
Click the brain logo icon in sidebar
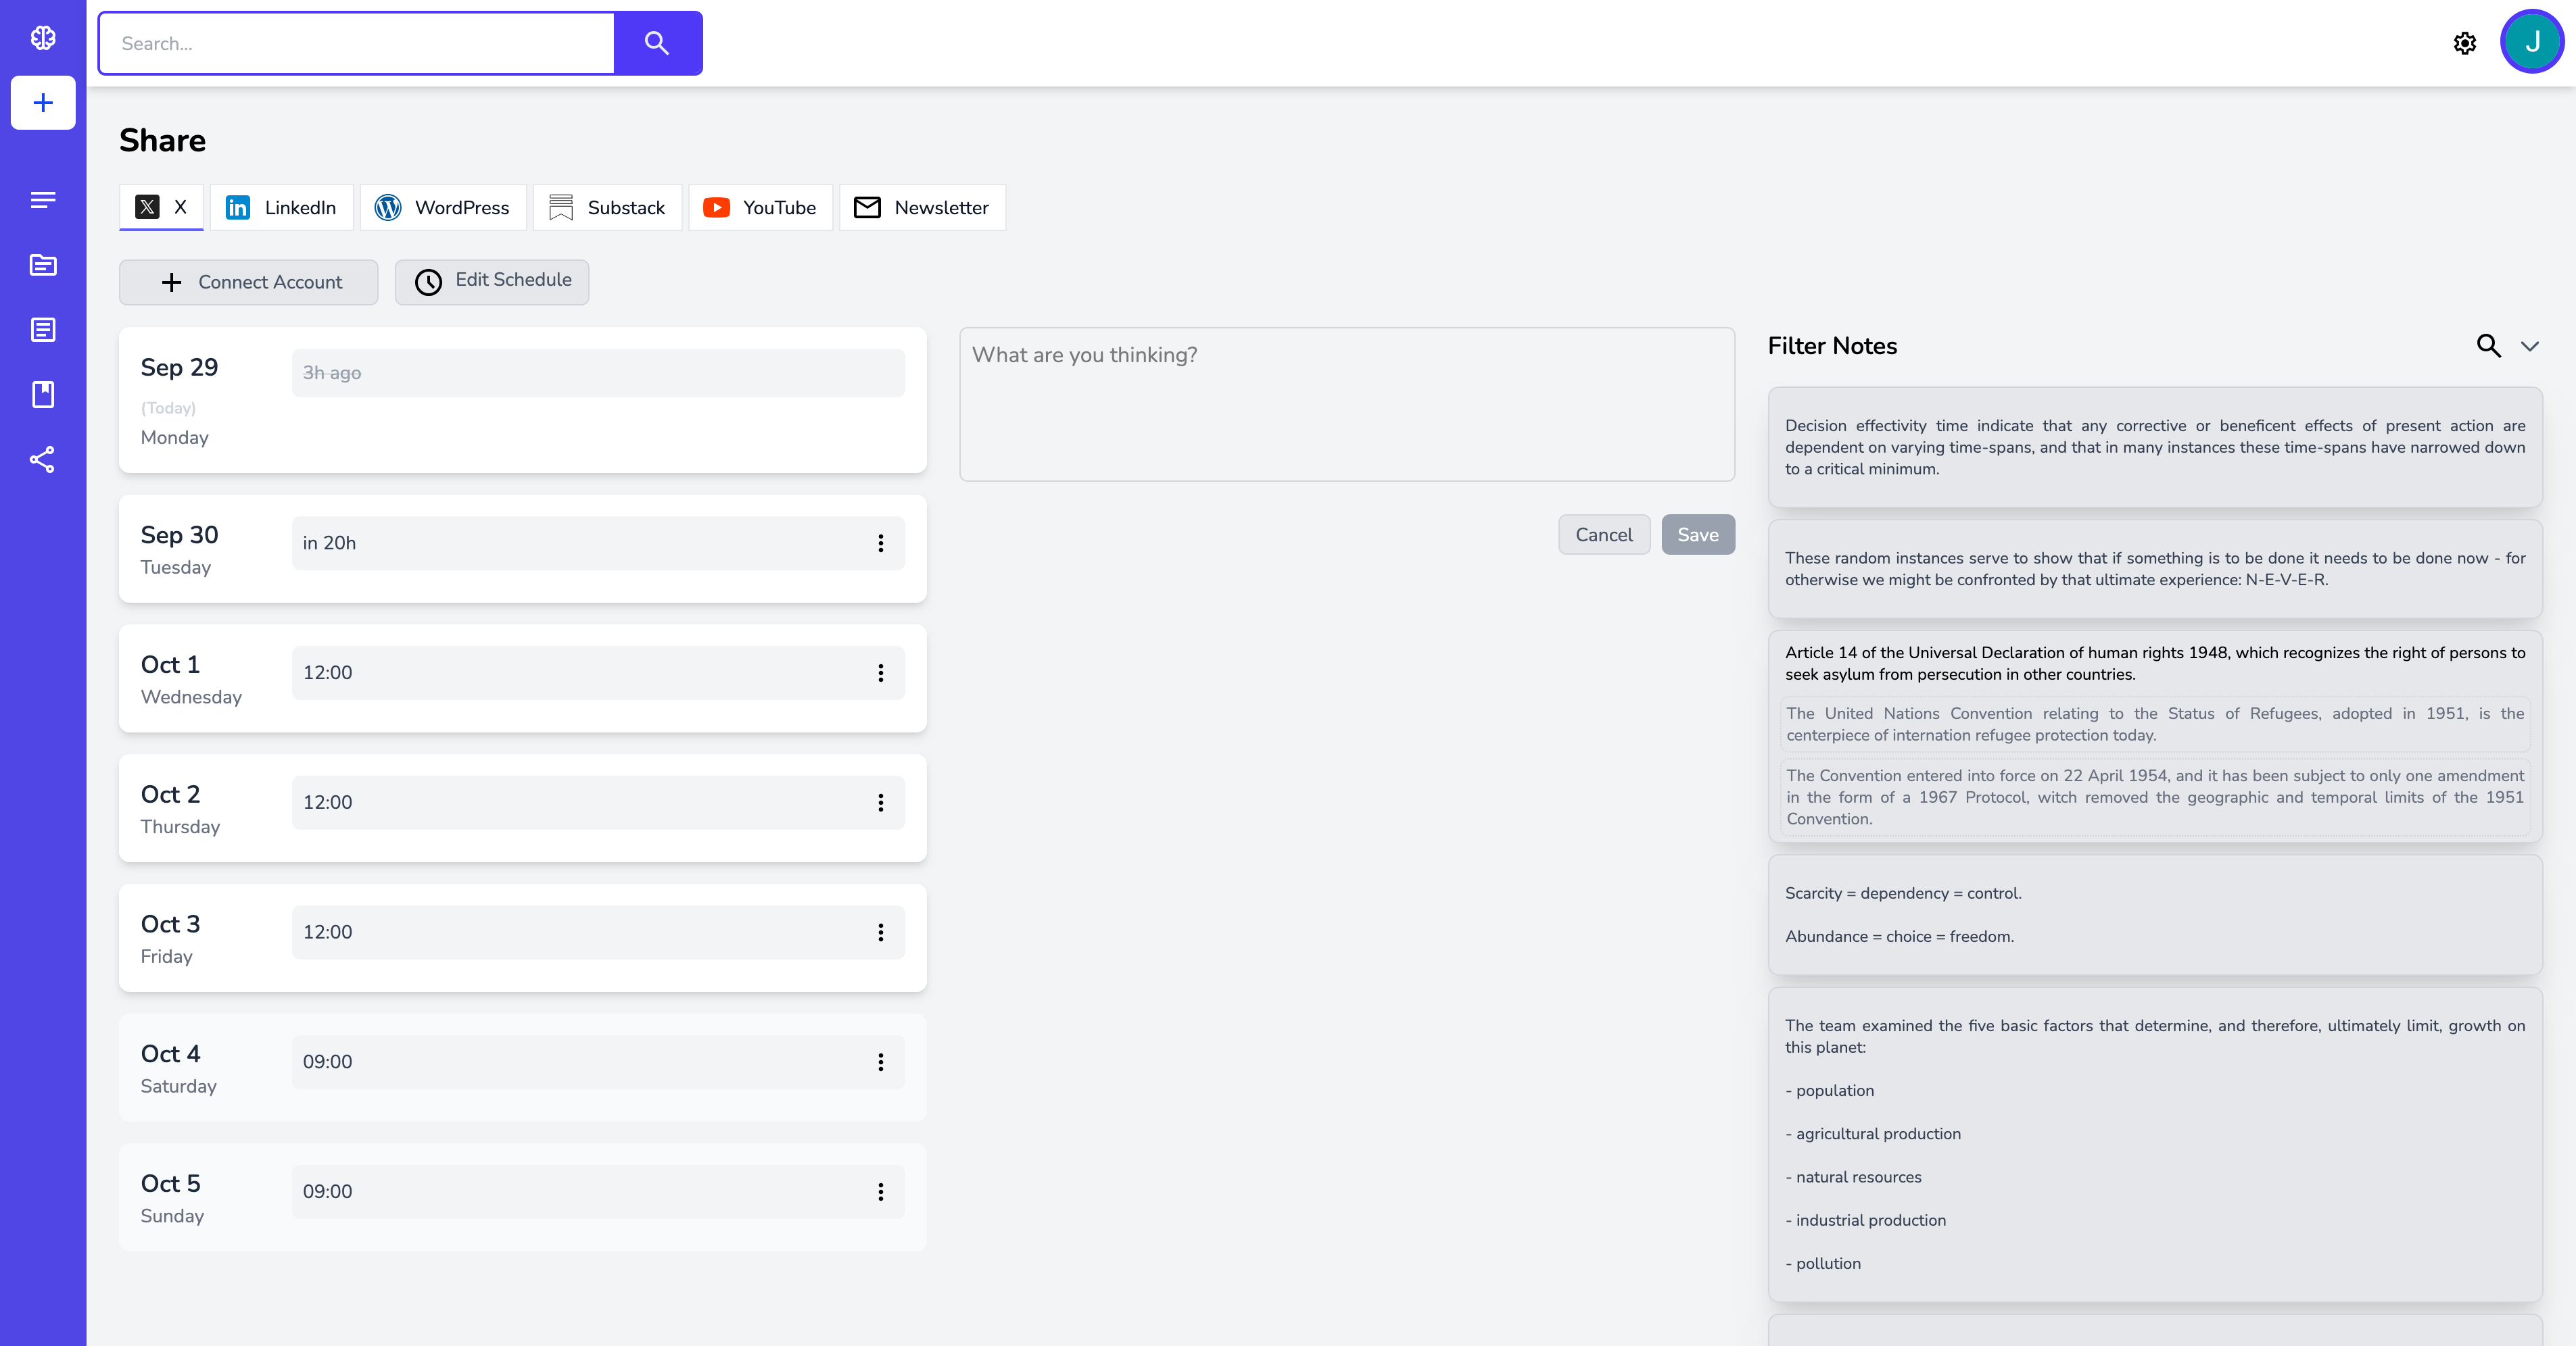[43, 38]
